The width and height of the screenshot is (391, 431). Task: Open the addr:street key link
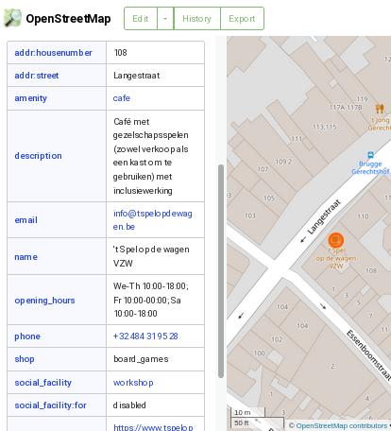[x=37, y=76]
